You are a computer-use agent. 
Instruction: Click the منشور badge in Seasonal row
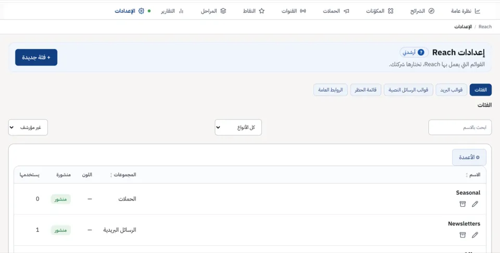click(60, 199)
